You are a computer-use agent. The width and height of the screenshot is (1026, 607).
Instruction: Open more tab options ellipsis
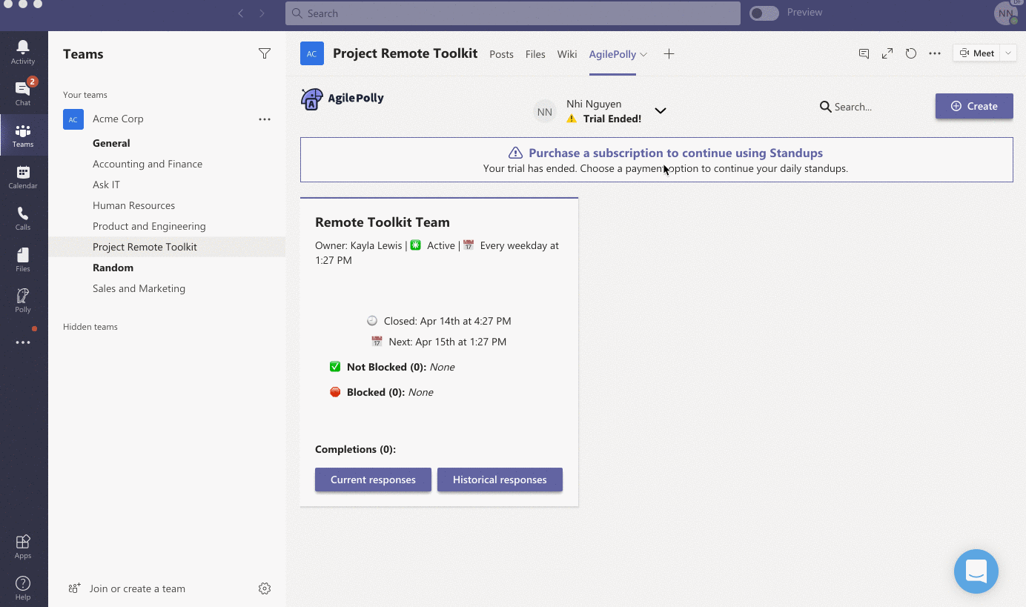[x=935, y=53]
